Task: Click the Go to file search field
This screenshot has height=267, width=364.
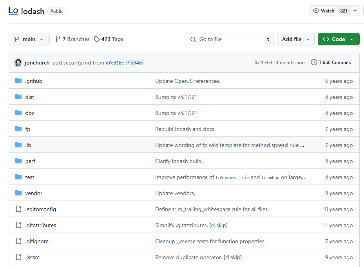Action: (x=229, y=39)
